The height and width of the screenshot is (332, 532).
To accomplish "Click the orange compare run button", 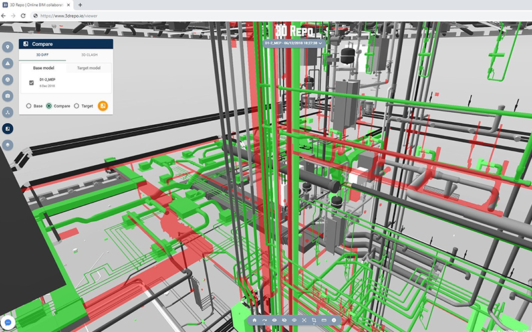I will click(x=103, y=106).
